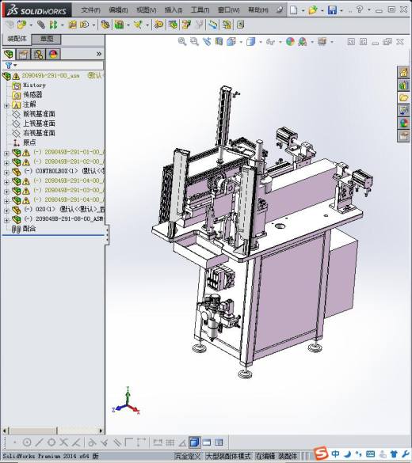Click the Smart Fasteners icon
The height and width of the screenshot is (463, 412).
point(72,25)
